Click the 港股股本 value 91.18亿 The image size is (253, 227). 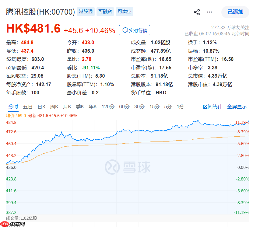164,84
